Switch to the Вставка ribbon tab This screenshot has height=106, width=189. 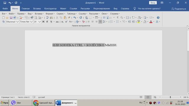[37, 9]
